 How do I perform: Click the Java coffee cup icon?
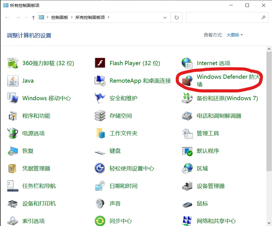coord(13,81)
